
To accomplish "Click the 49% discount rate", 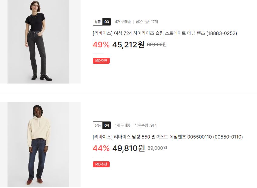I will 101,45.
